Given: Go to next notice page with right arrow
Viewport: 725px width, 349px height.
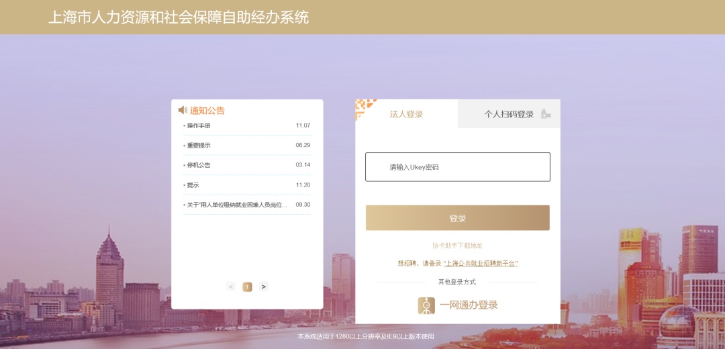Looking at the screenshot, I should click(x=263, y=287).
